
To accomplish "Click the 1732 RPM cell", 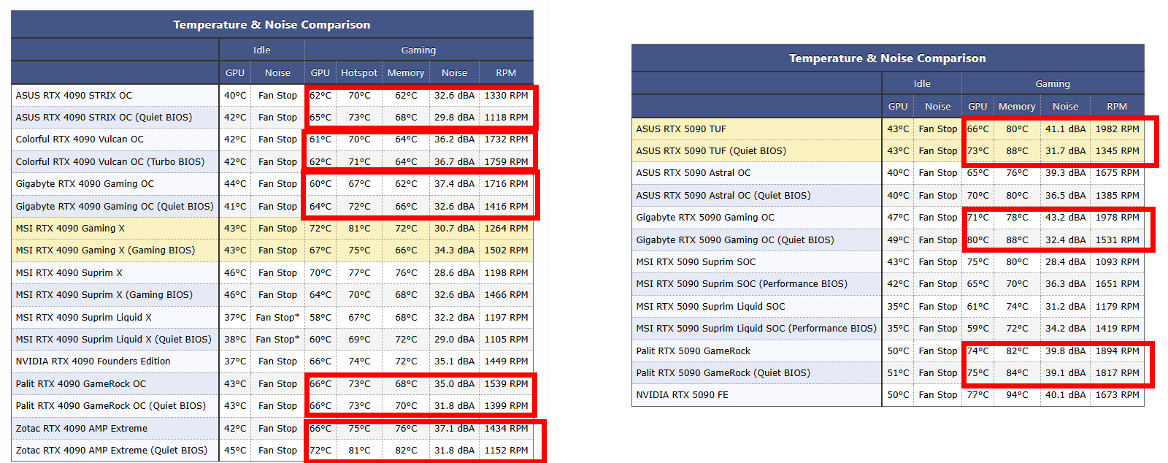I will (506, 139).
